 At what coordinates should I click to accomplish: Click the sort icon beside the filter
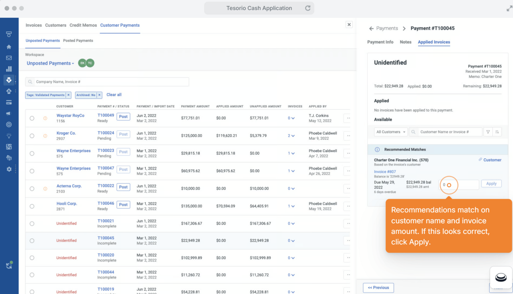497,132
